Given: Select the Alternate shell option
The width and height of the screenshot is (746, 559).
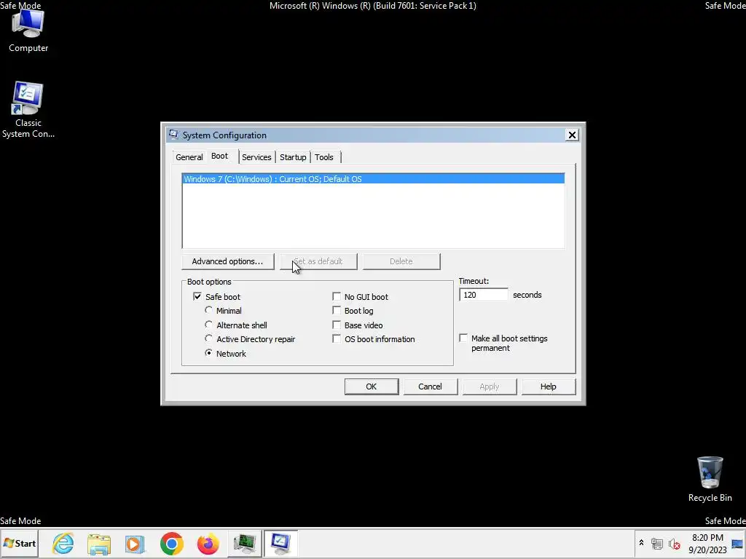Looking at the screenshot, I should [208, 325].
